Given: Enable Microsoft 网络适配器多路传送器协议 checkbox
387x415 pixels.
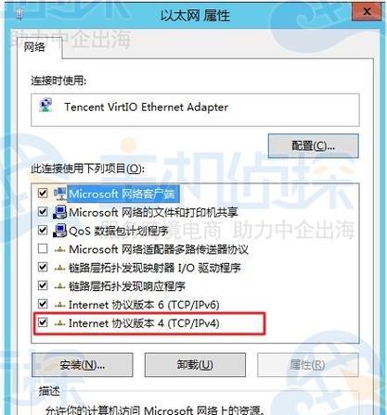Looking at the screenshot, I should tap(43, 249).
